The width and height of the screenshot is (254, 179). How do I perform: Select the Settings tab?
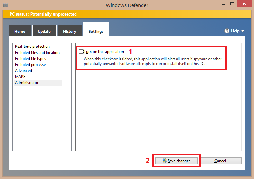pos(96,29)
